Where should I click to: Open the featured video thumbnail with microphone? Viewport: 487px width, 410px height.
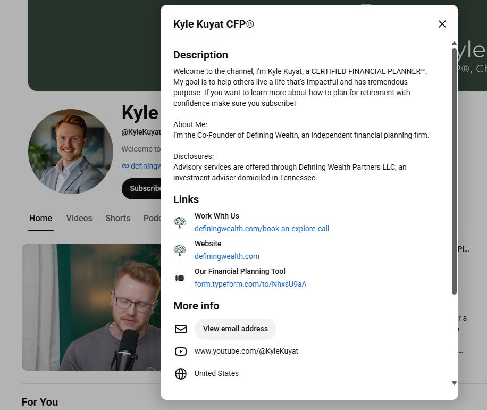(x=91, y=307)
